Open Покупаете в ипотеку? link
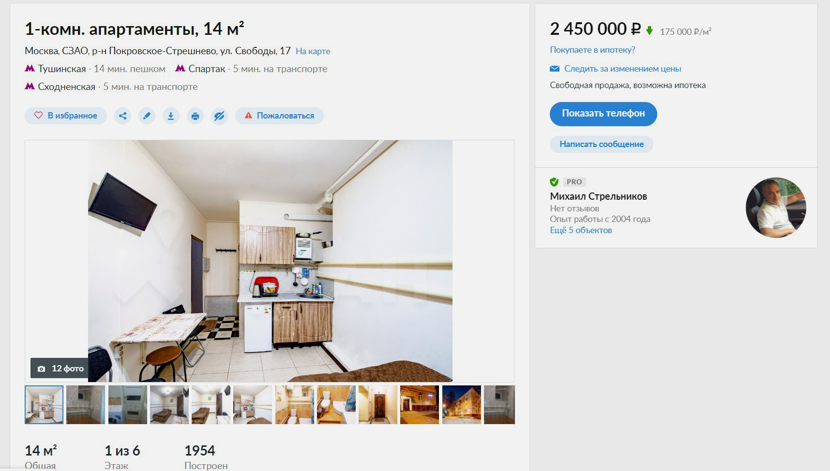 (592, 50)
